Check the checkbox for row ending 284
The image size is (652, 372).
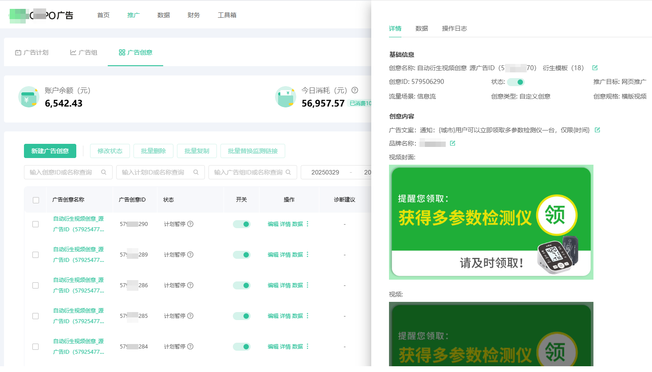tap(35, 347)
